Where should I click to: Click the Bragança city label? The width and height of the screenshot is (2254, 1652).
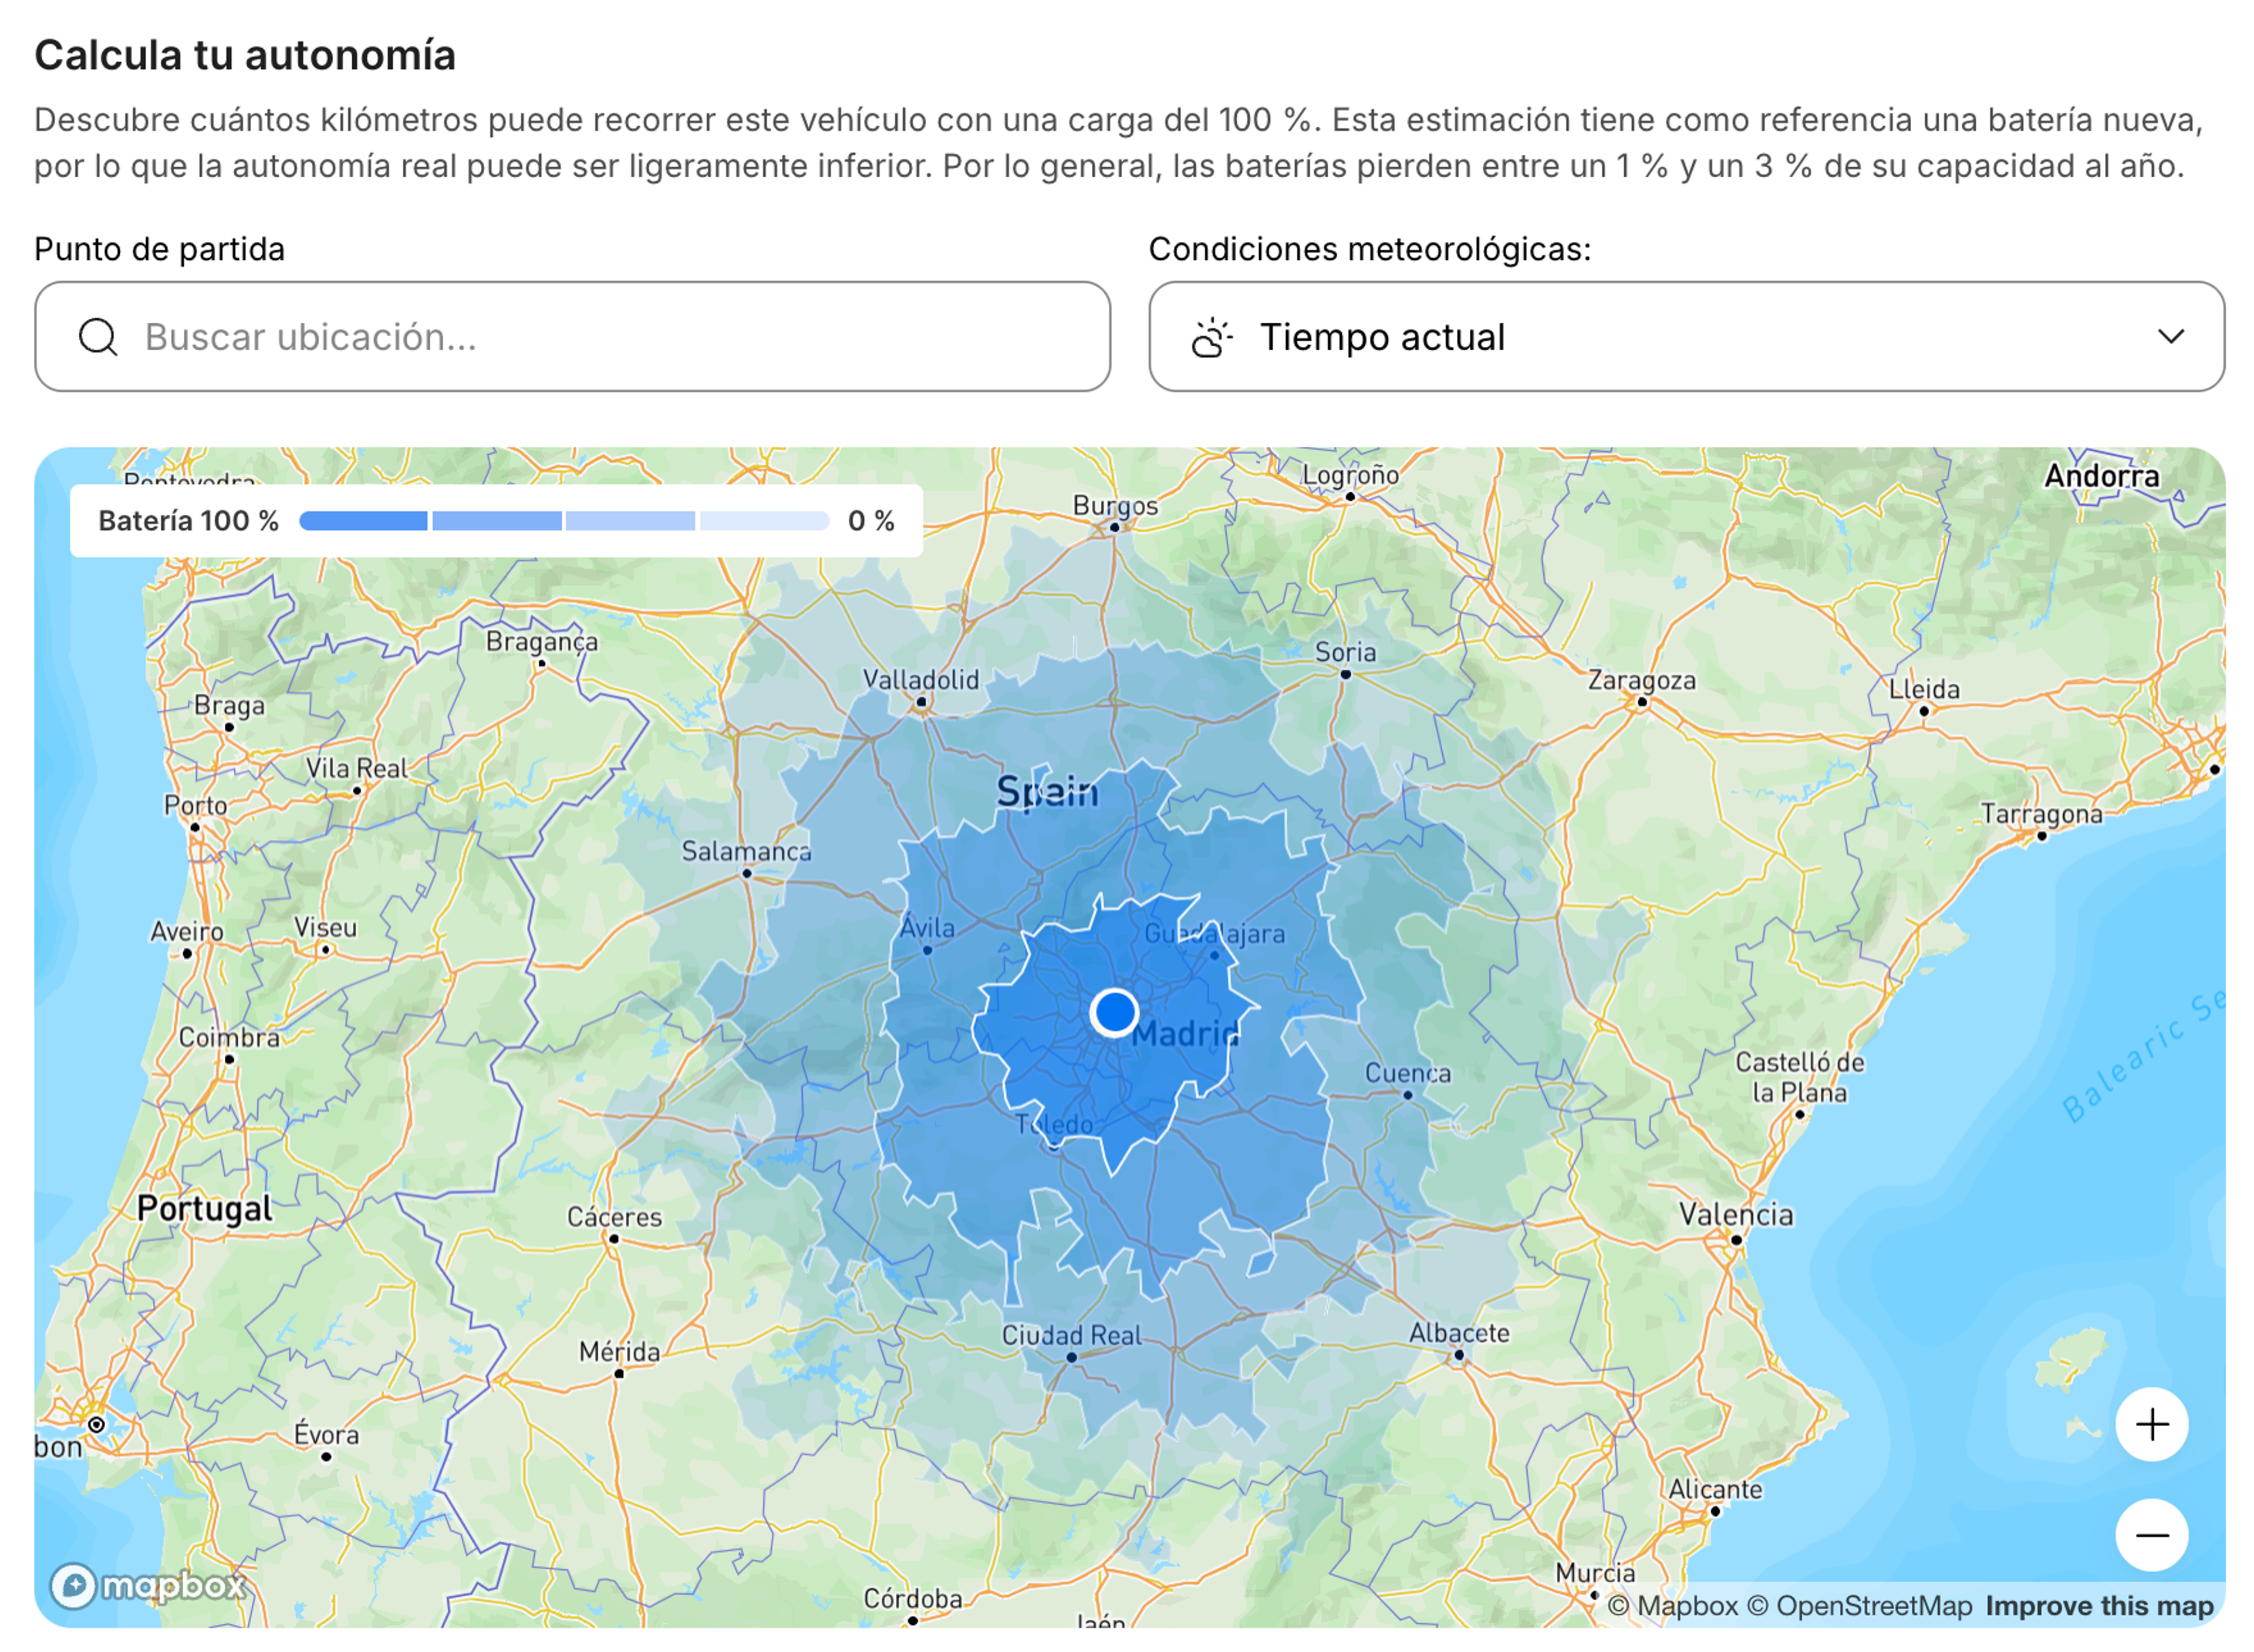541,642
